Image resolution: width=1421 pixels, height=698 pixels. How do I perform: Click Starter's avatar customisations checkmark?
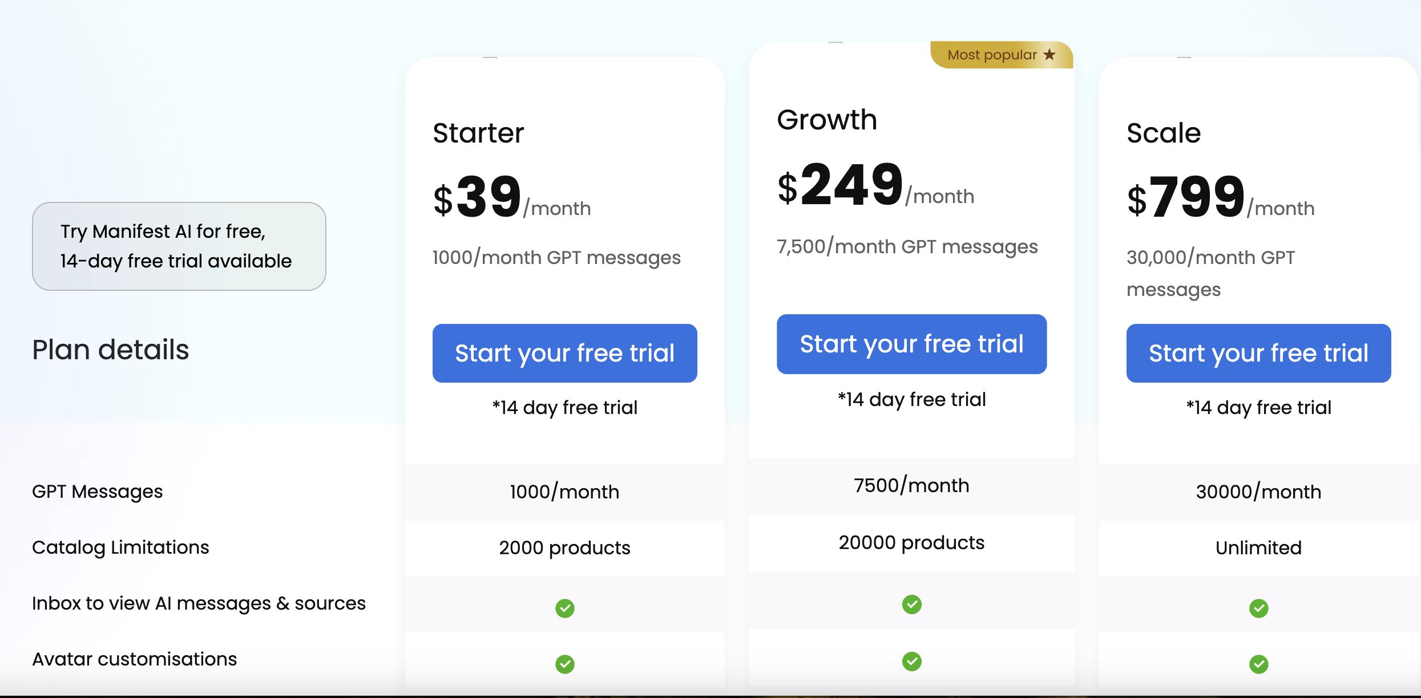(564, 664)
